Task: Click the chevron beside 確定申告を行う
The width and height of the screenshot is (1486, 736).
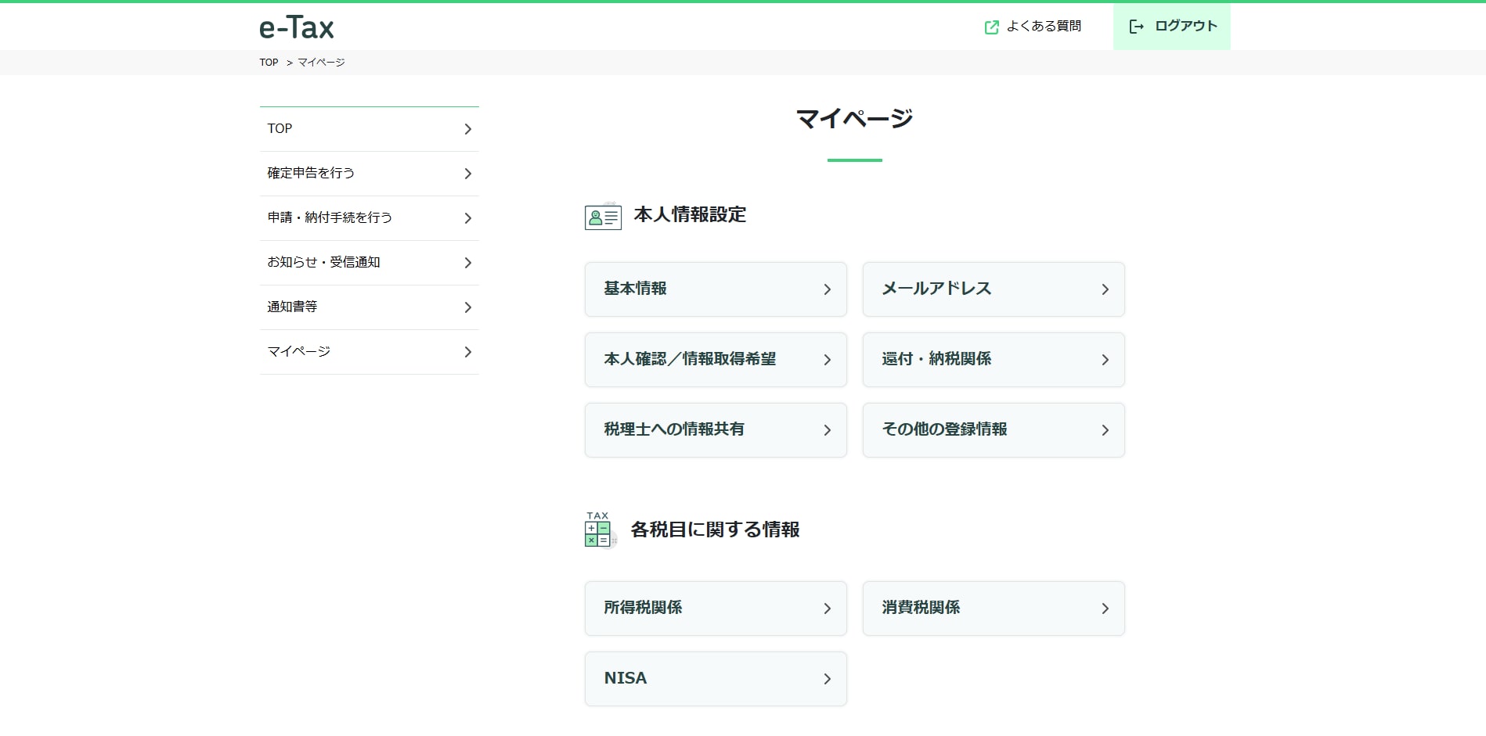Action: click(x=467, y=174)
